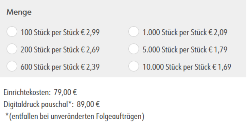Screen dimensions: 248x134
Task: Select the 1.000 Stück radio button
Action: [134, 32]
